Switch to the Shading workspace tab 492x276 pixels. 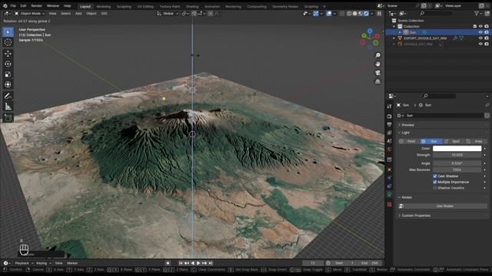click(x=192, y=6)
